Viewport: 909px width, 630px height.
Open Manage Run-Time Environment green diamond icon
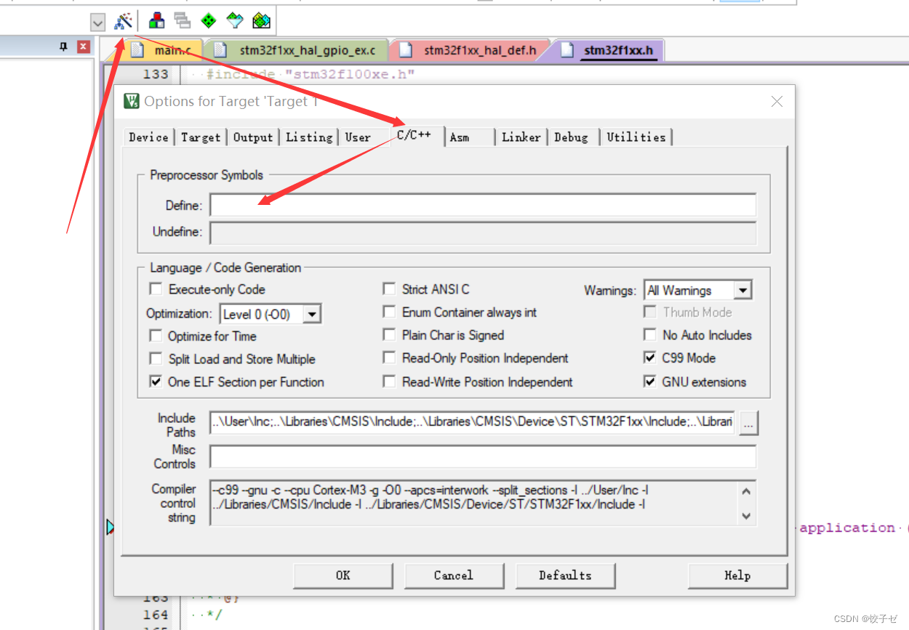[207, 20]
